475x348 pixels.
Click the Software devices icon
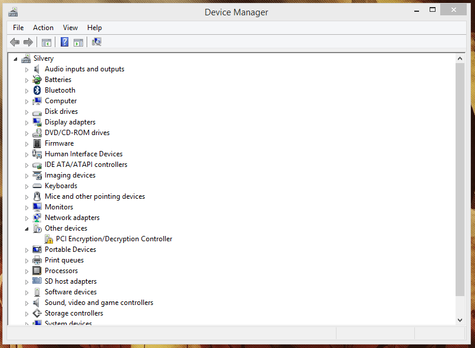click(37, 292)
